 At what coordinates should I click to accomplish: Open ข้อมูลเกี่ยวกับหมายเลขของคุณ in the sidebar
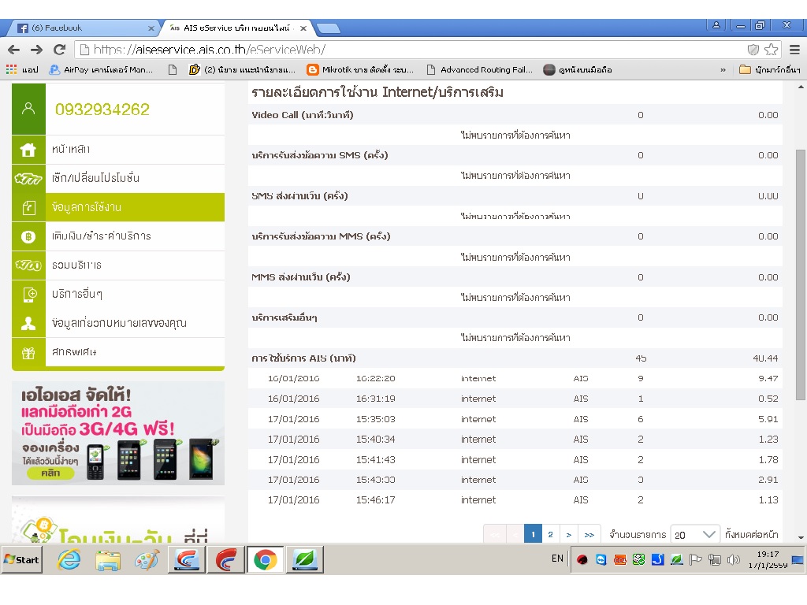click(118, 323)
